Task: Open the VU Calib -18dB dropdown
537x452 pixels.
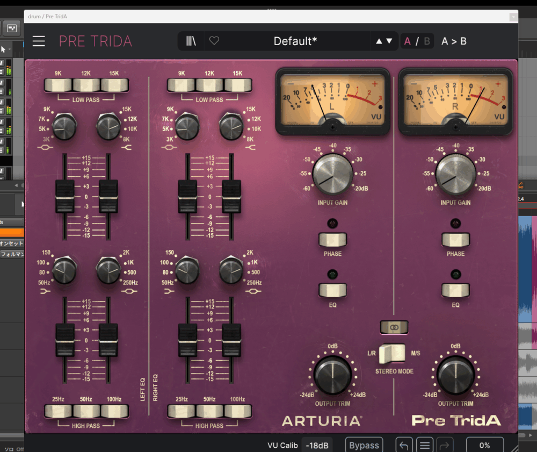Action: pos(317,445)
